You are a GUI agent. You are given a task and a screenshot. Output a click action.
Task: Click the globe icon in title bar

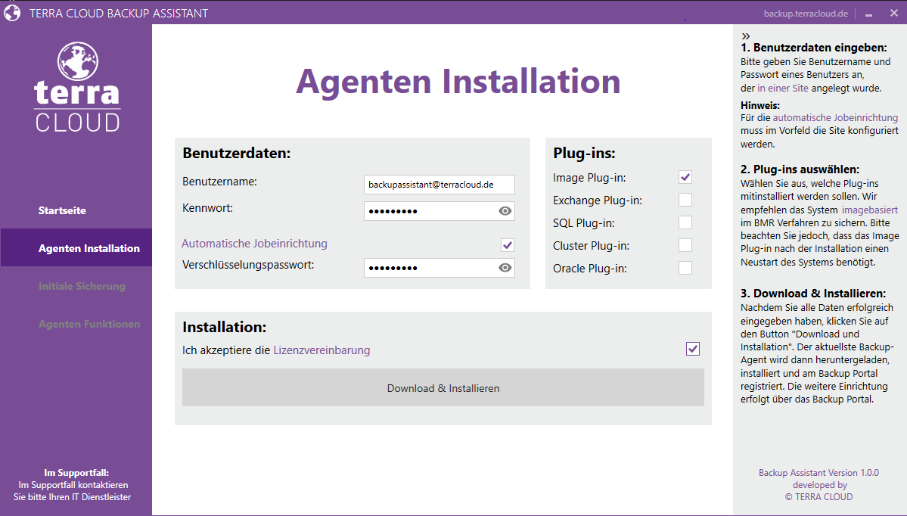tap(12, 13)
